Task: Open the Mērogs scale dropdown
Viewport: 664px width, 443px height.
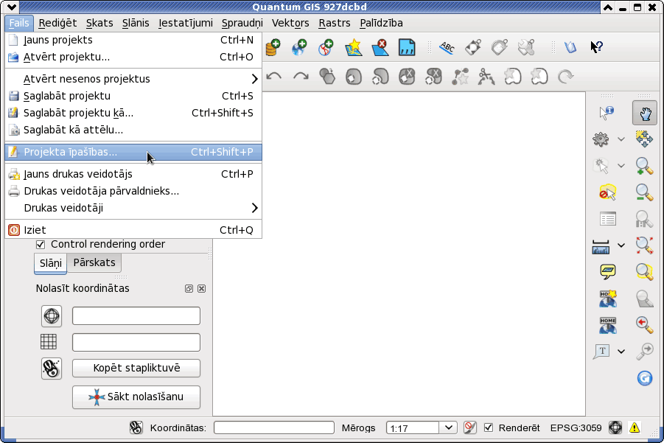Action: click(449, 428)
